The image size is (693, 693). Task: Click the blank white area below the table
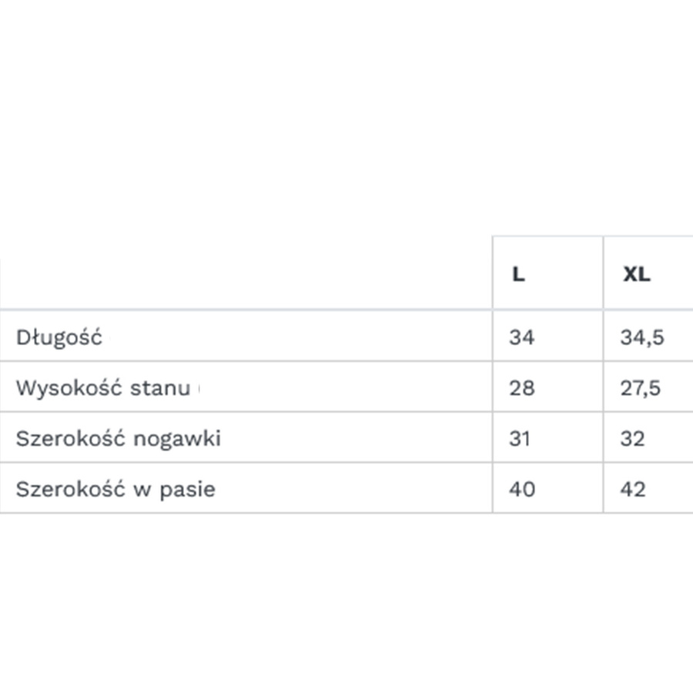[x=346, y=601]
